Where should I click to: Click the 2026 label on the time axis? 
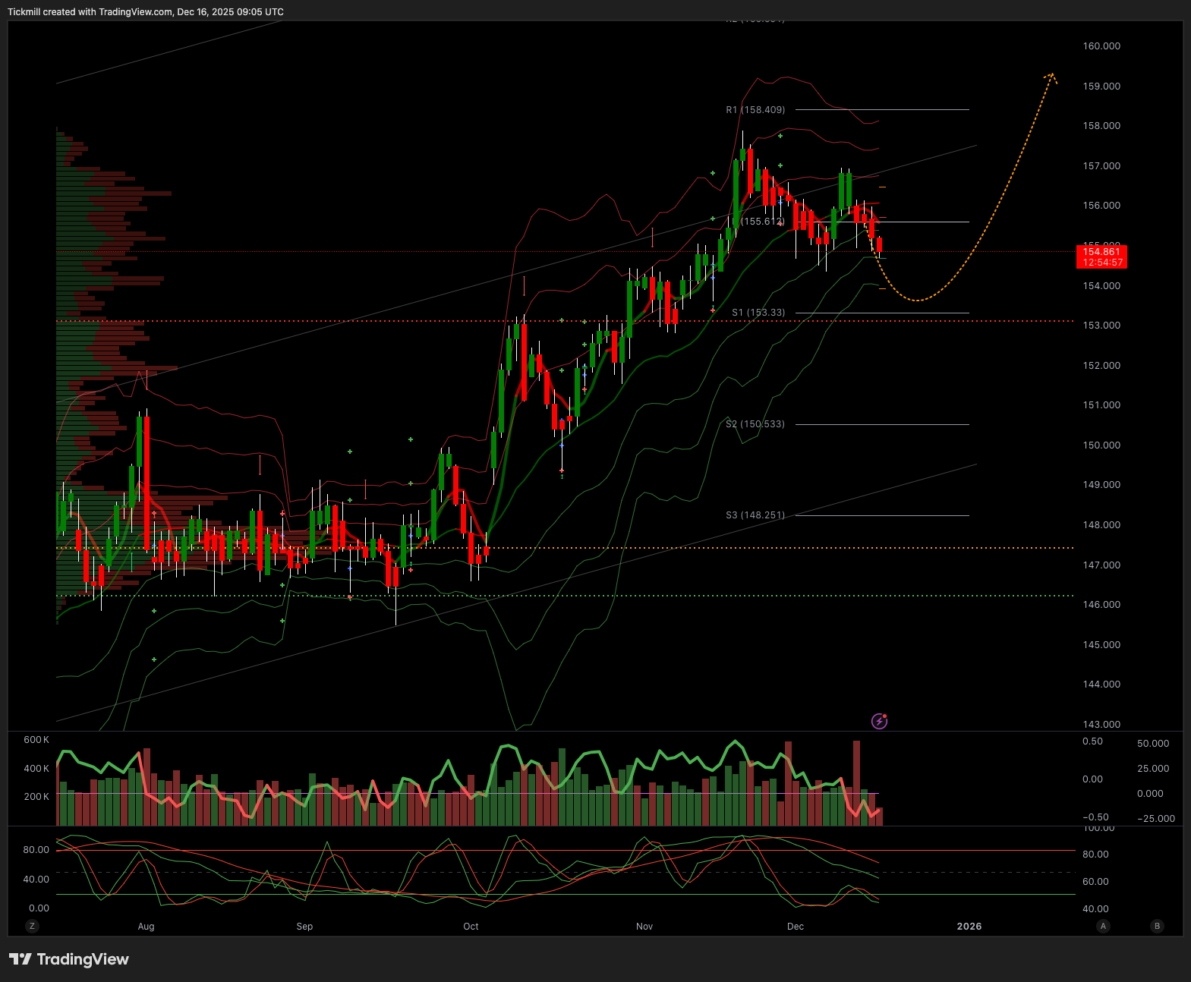tap(969, 926)
